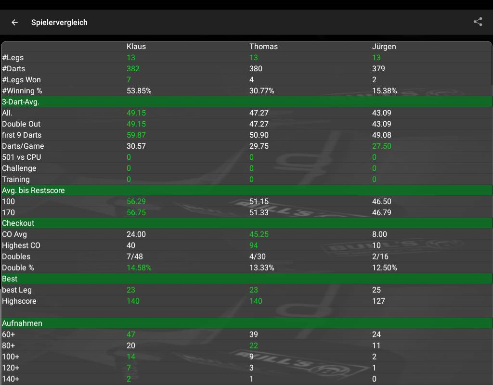Click the Aufnahmen section header
This screenshot has height=385, width=493.
pyautogui.click(x=22, y=323)
